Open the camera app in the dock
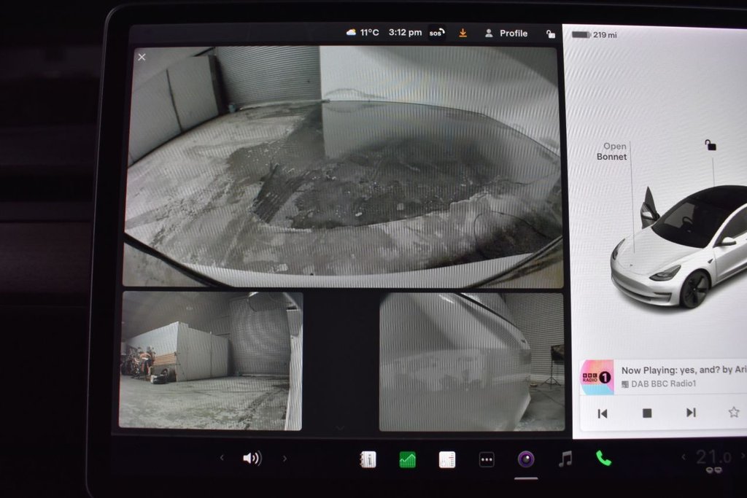Viewport: 747px width, 498px height. click(525, 459)
